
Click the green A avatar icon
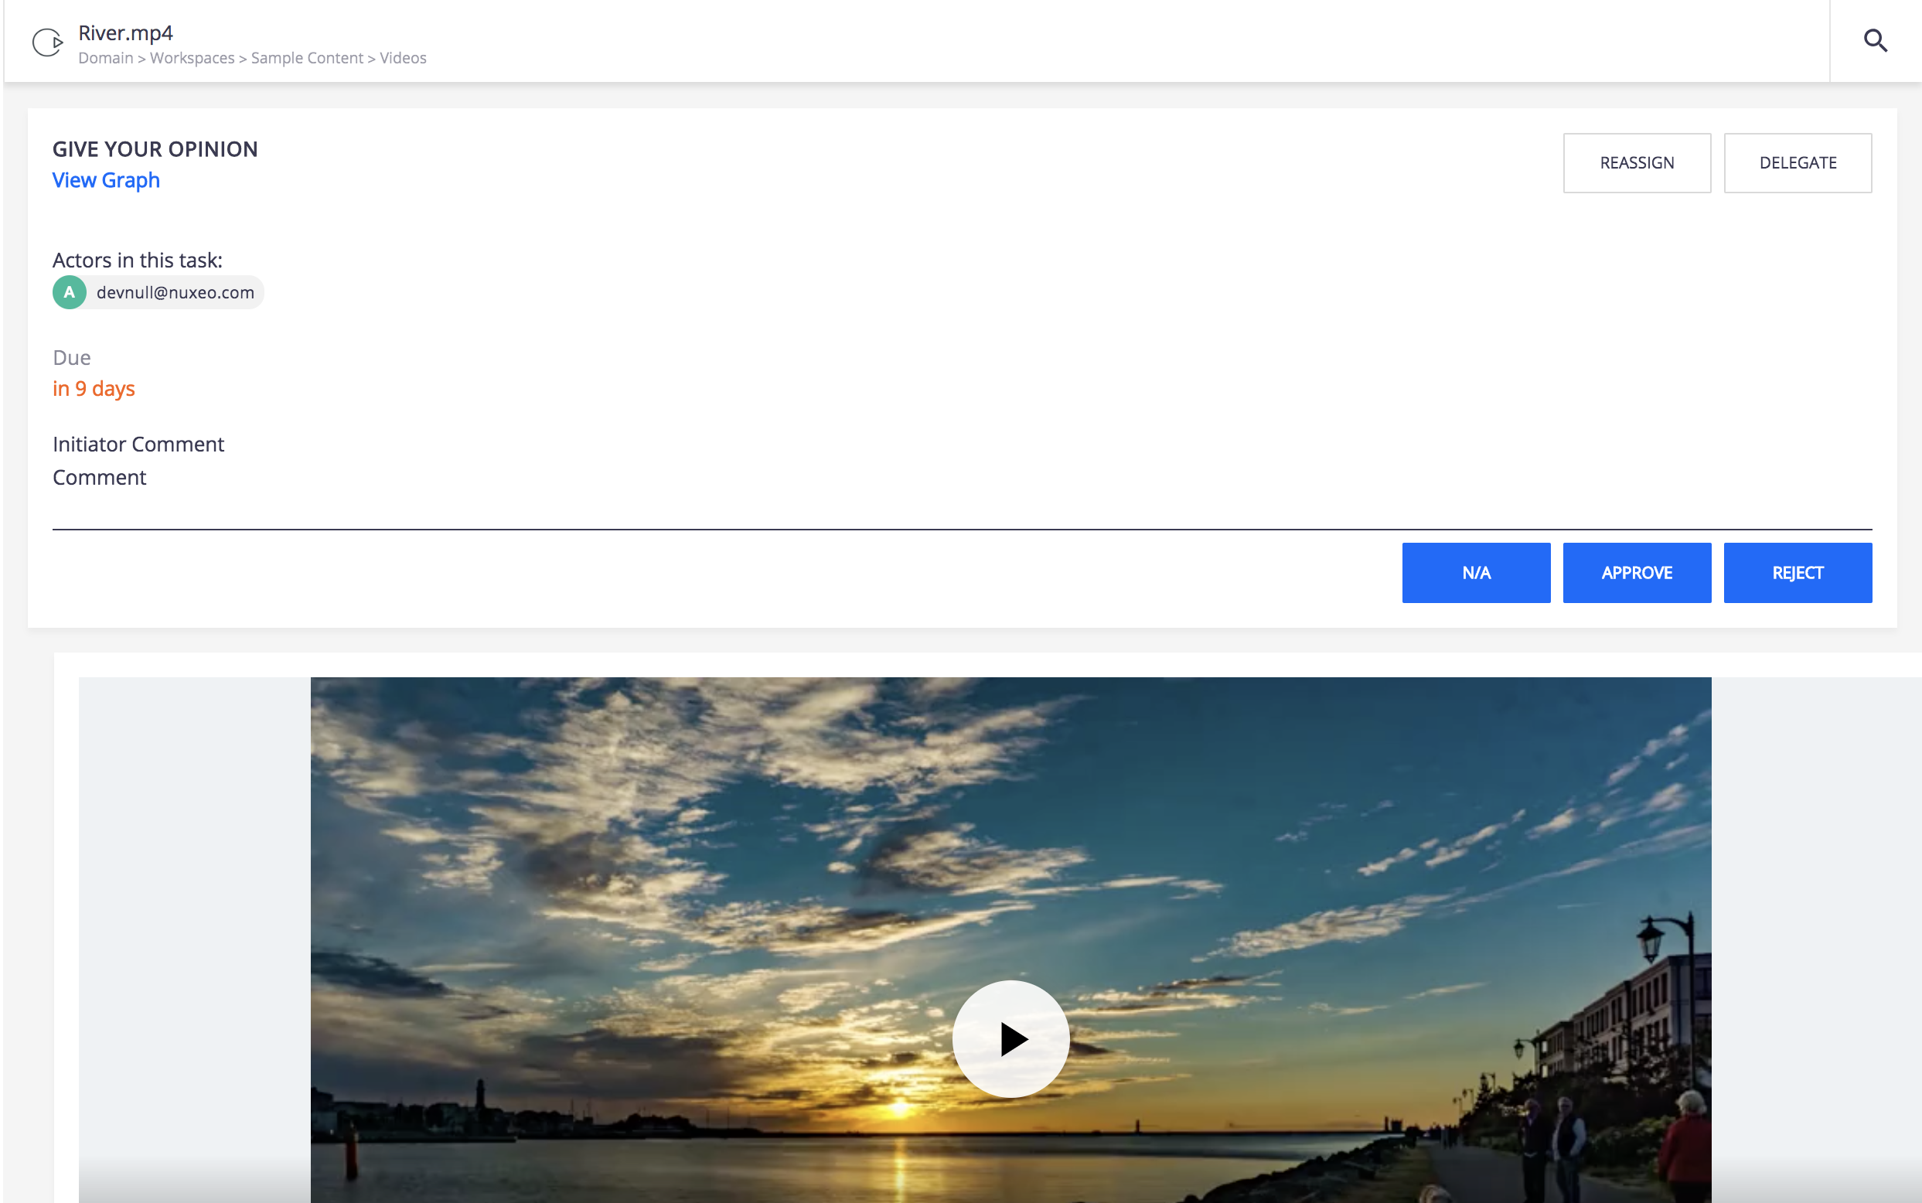coord(70,292)
